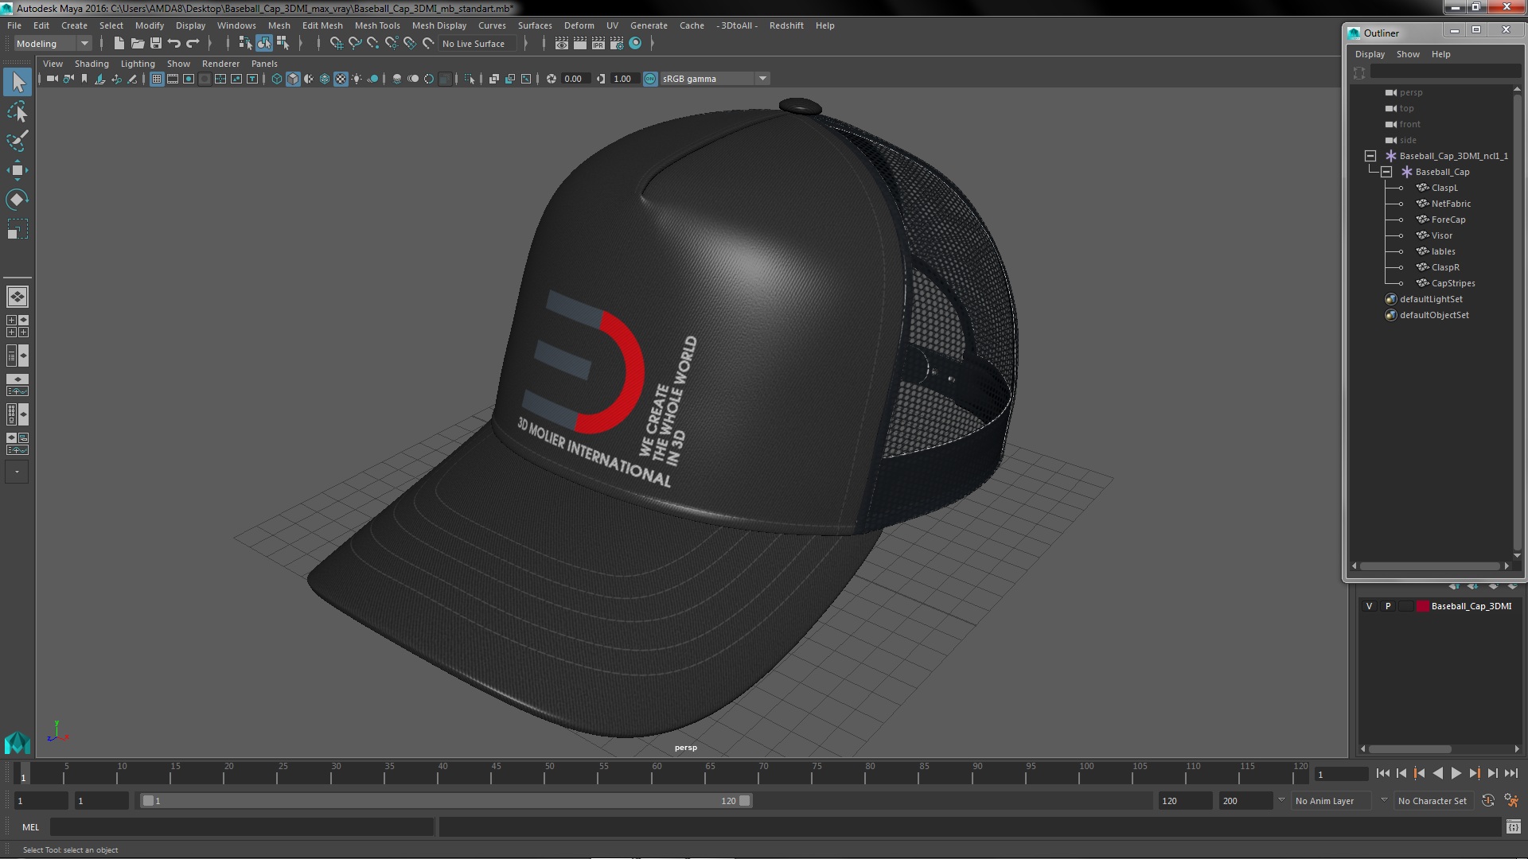Collapse Baseball_Cap group in Outliner
This screenshot has height=859, width=1528.
[1386, 172]
